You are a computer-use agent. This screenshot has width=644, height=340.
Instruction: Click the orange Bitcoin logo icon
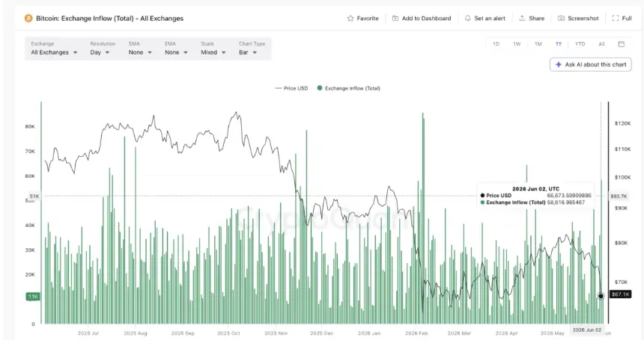[28, 19]
